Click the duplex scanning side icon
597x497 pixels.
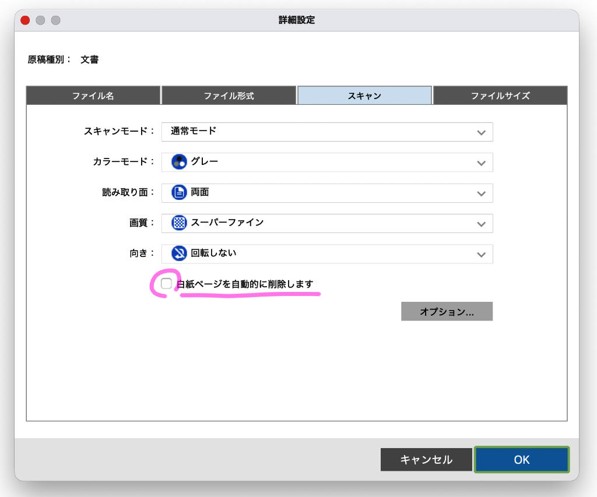coord(179,192)
